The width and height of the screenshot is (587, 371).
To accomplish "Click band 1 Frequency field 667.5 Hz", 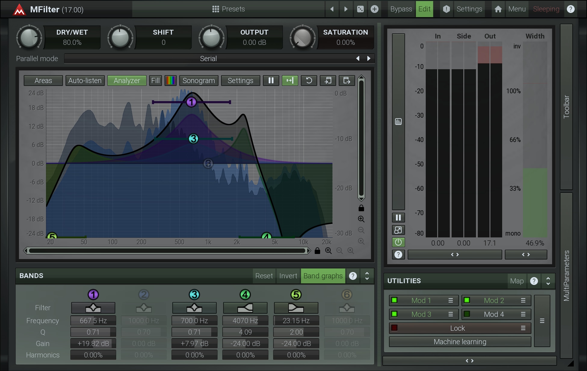I will click(93, 321).
